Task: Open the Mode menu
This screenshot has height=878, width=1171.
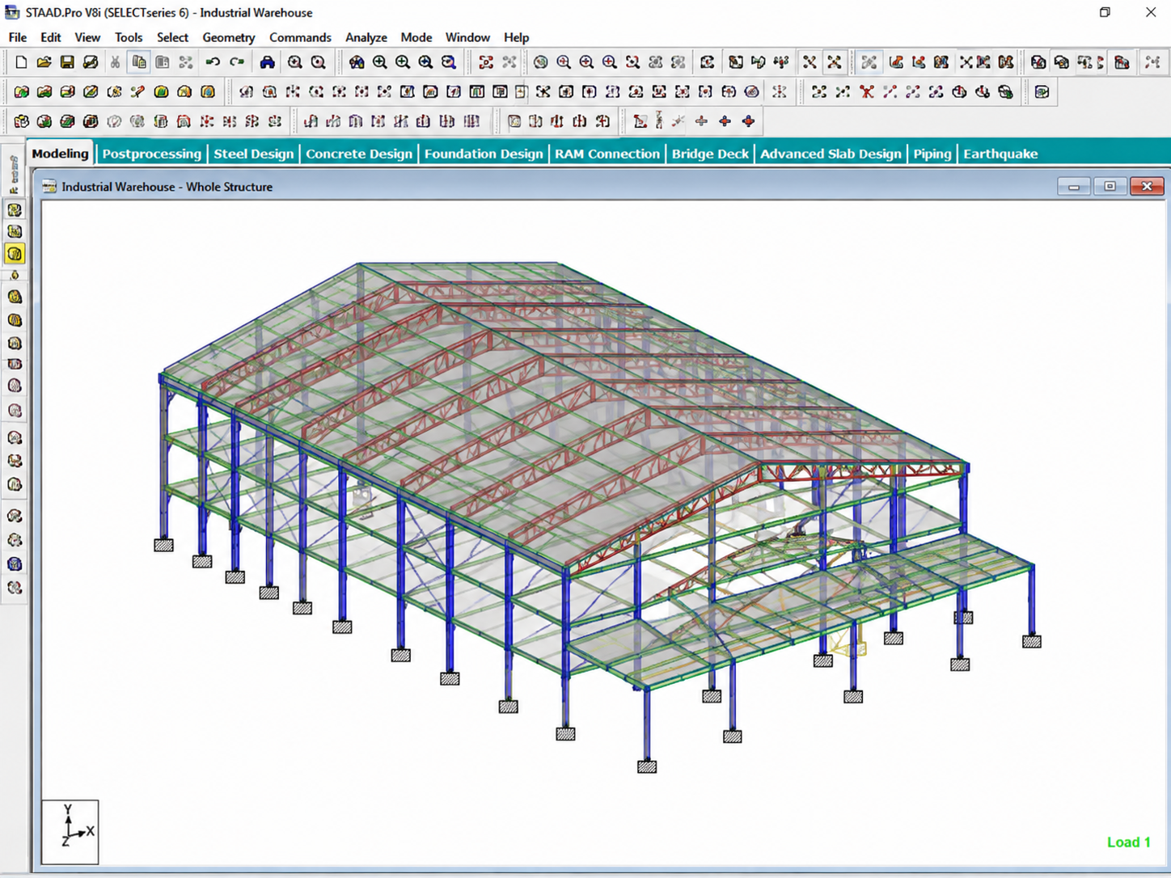Action: (416, 37)
